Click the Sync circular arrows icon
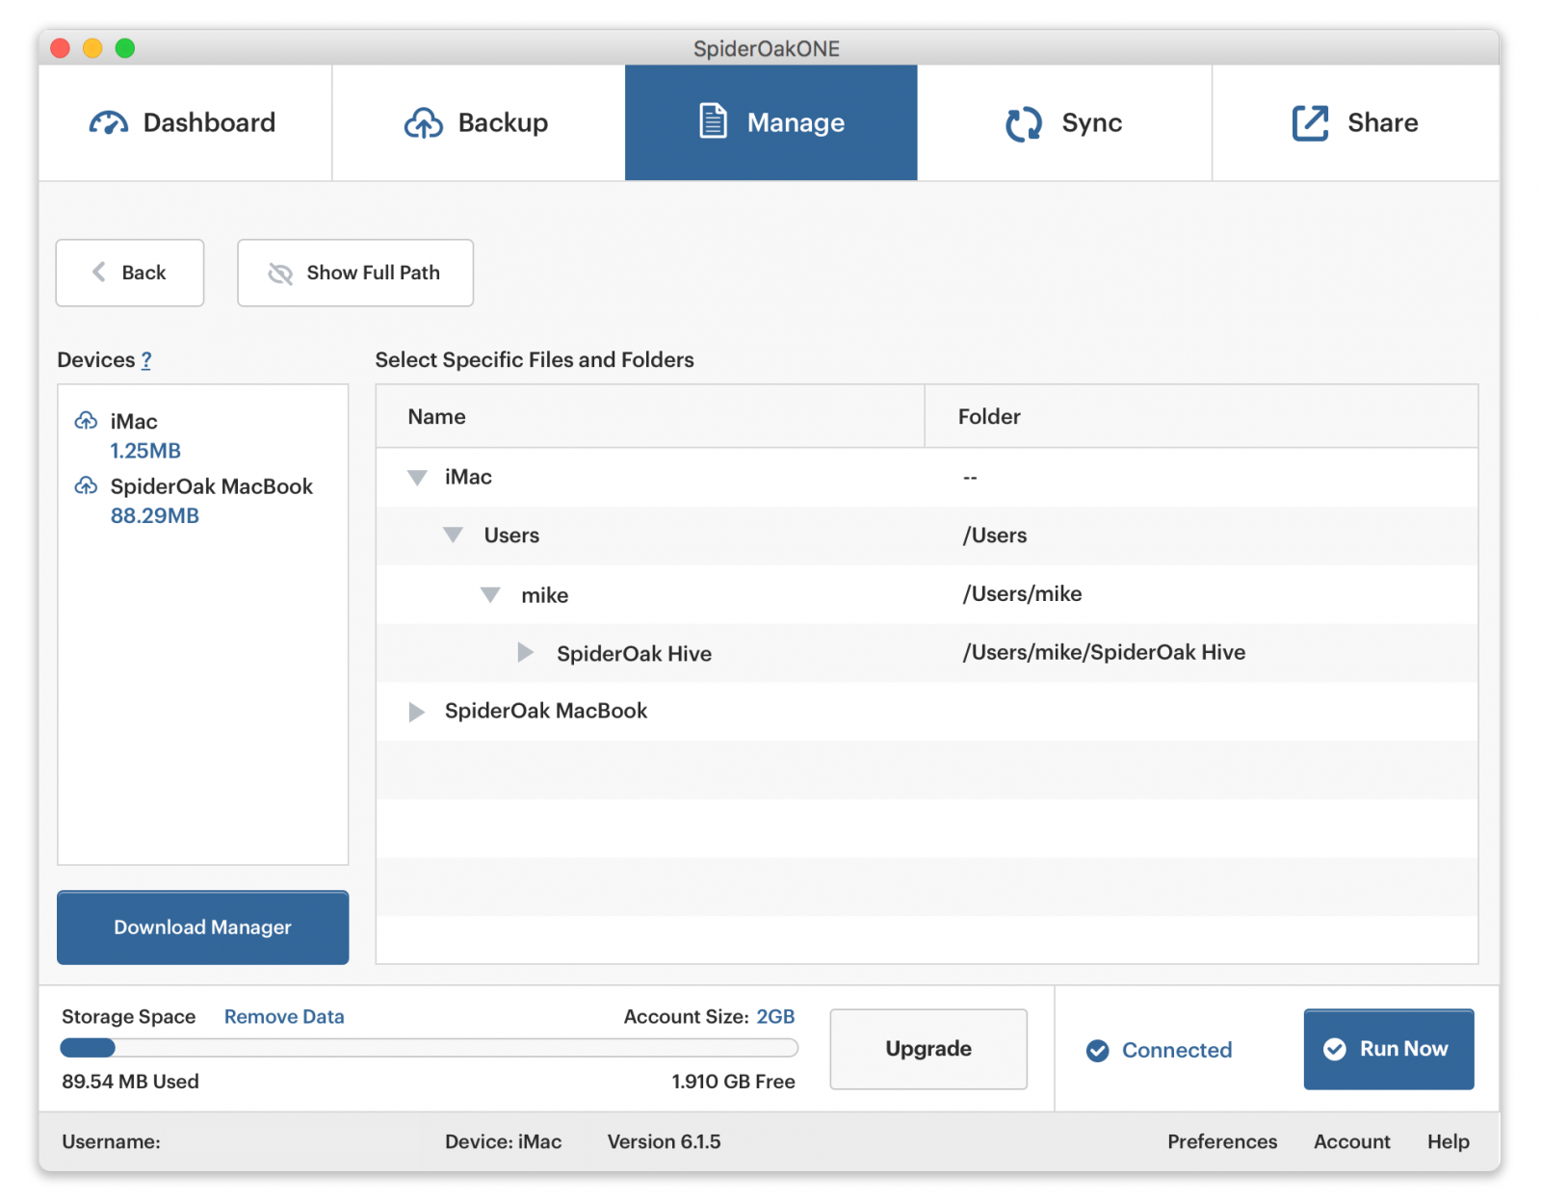Viewport: 1541px width, 1202px height. pyautogui.click(x=1023, y=123)
